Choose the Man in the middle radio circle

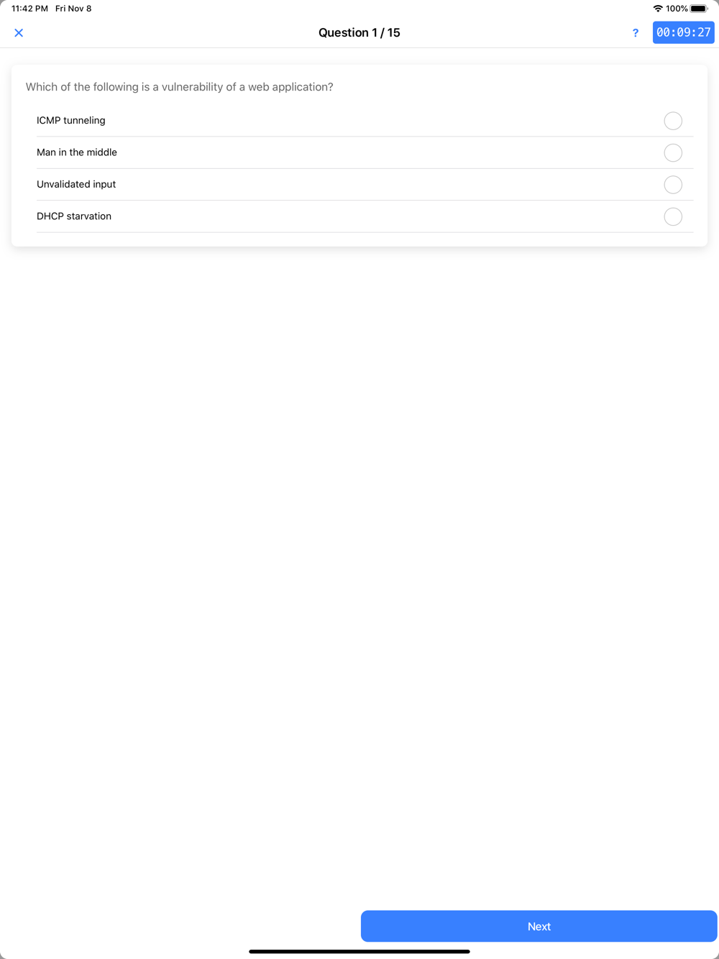pyautogui.click(x=673, y=152)
